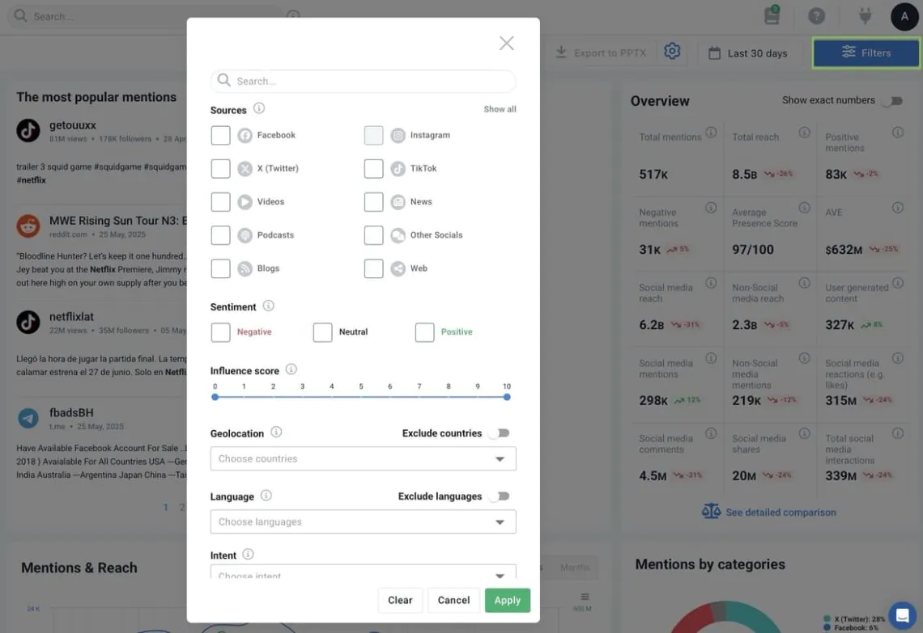This screenshot has width=923, height=633.
Task: Check the Facebook source checkbox
Action: coord(221,135)
